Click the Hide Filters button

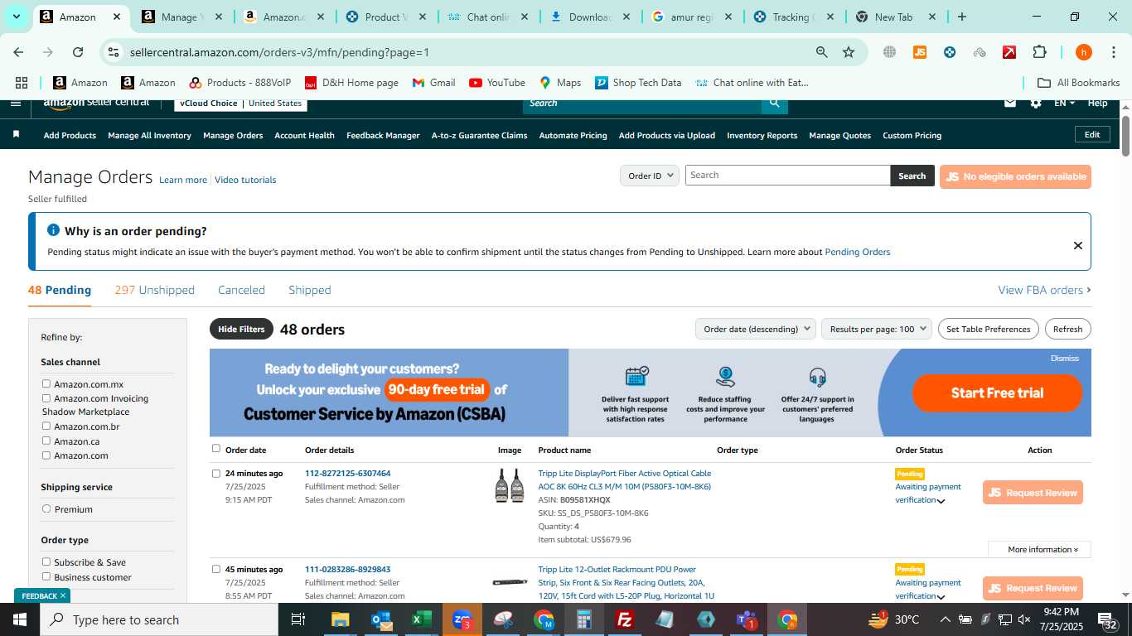click(241, 329)
